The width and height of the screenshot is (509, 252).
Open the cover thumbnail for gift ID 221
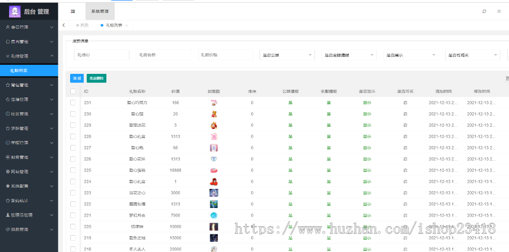(x=214, y=215)
